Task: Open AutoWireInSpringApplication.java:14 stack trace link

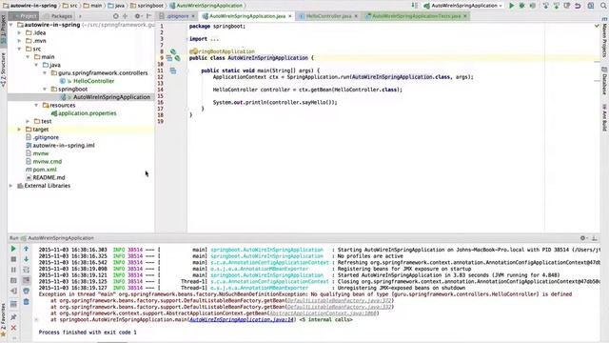Action: [x=241, y=320]
